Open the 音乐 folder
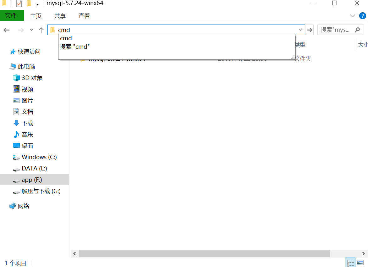Image resolution: width=368 pixels, height=267 pixels. pos(27,134)
